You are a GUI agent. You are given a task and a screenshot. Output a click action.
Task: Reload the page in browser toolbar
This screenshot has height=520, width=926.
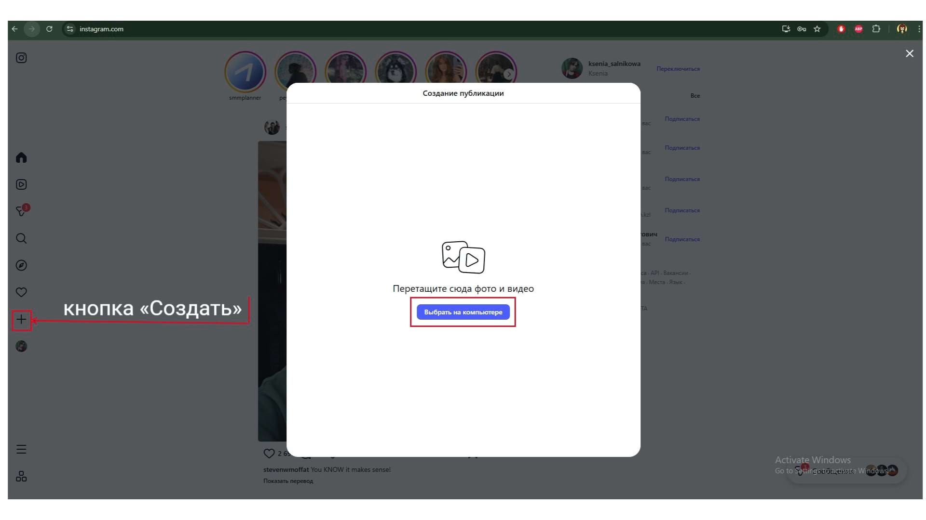[49, 29]
